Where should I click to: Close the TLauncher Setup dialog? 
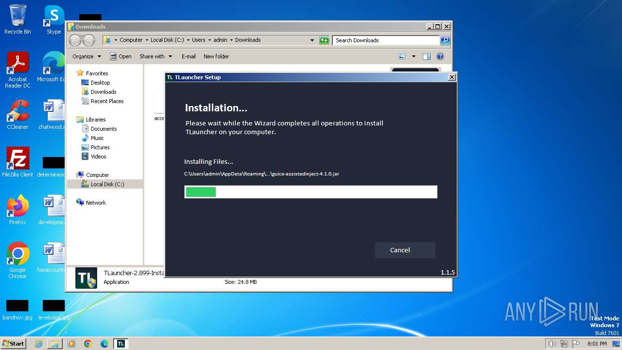pos(451,77)
